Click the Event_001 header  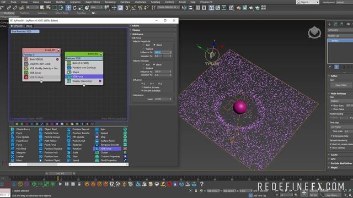pyautogui.click(x=41, y=50)
